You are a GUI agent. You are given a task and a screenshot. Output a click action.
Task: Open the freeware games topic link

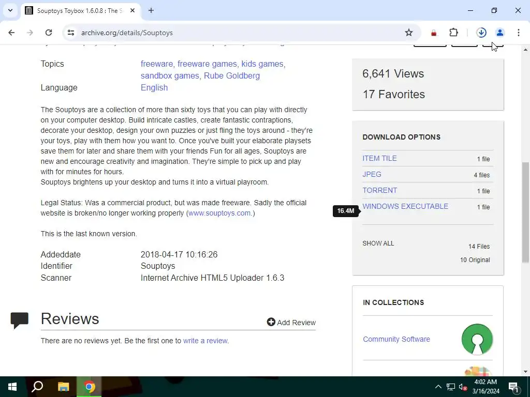pos(207,64)
